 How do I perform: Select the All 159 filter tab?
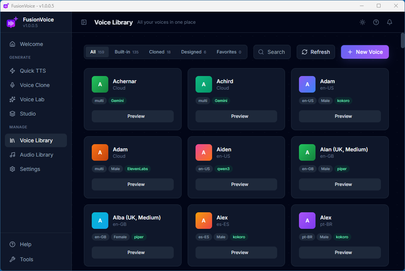click(97, 52)
